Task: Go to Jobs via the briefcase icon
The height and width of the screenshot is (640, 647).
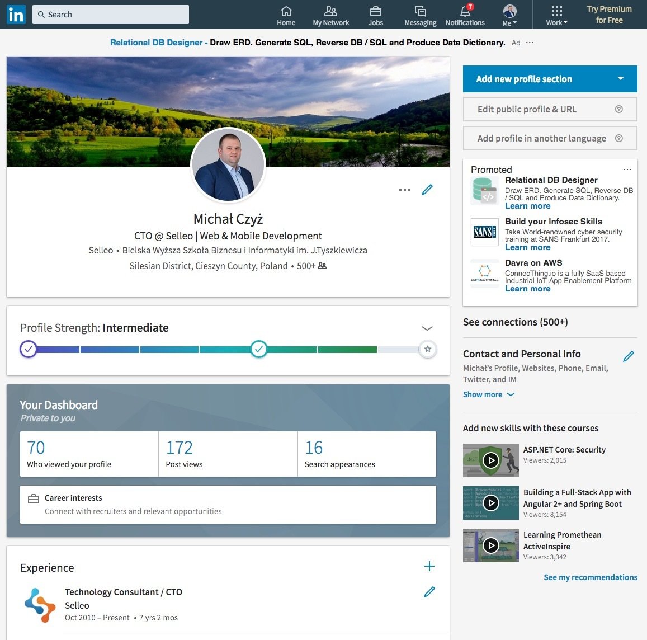Action: click(x=375, y=16)
